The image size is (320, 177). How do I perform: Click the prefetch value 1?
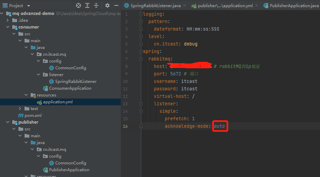(193, 119)
